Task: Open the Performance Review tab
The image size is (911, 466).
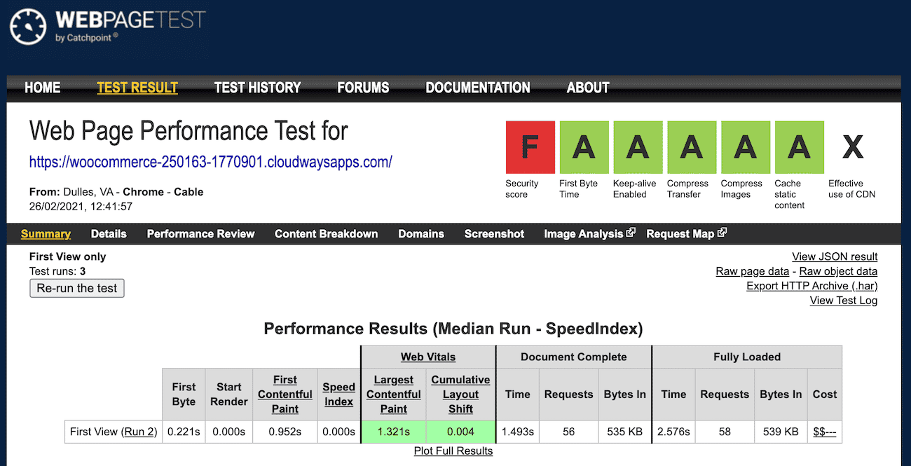Action: pos(200,234)
